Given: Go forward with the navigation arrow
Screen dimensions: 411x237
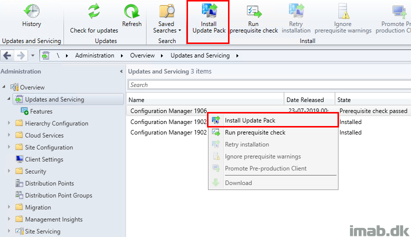Looking at the screenshot, I should (x=20, y=55).
